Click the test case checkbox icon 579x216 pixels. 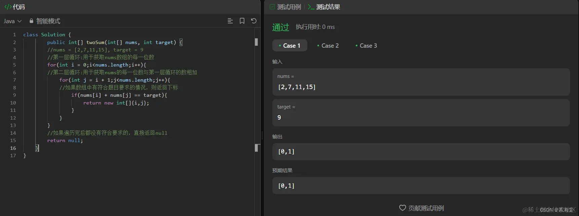click(272, 7)
